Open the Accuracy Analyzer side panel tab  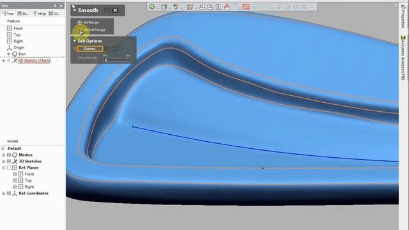(403, 57)
